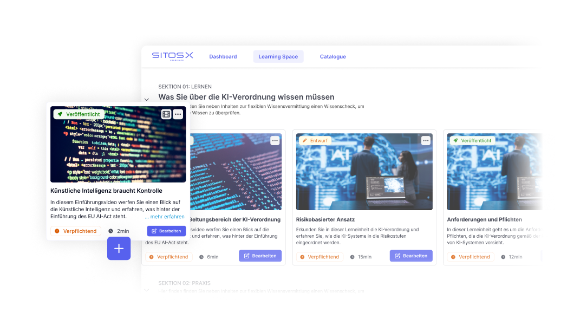This screenshot has width=580, height=332.
Task: Click Bearbeiten on Risikobasierter Ansatz card
Action: [x=411, y=256]
